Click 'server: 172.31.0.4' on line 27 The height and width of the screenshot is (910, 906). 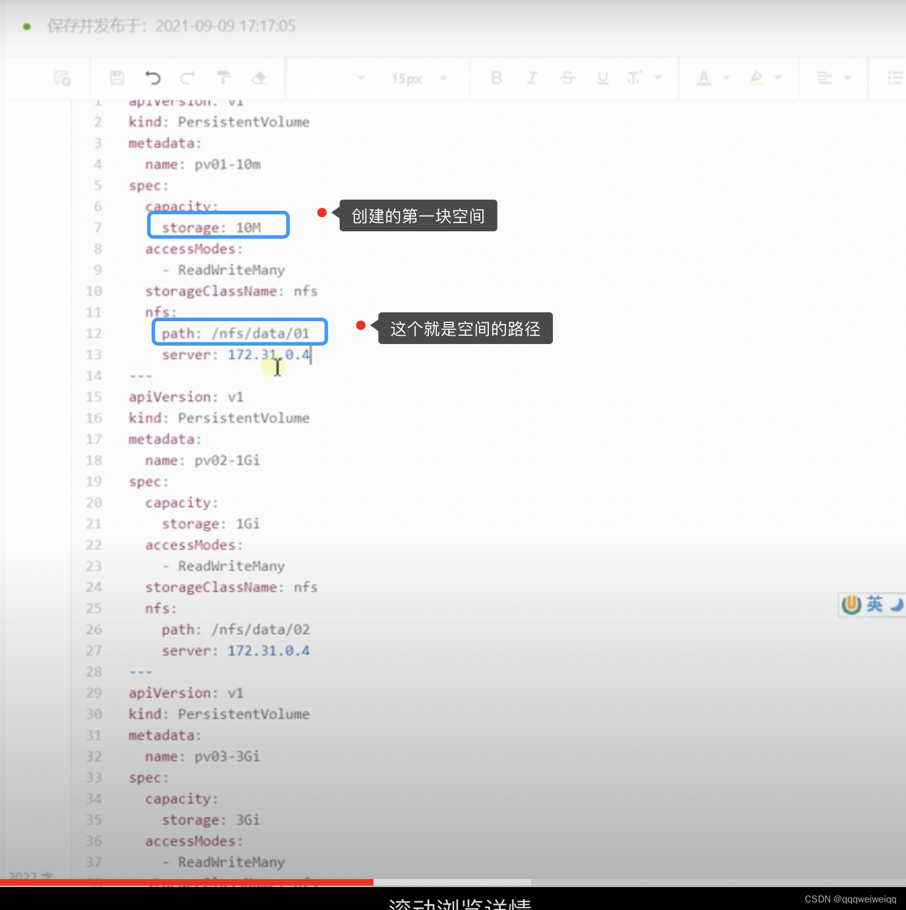click(x=236, y=651)
